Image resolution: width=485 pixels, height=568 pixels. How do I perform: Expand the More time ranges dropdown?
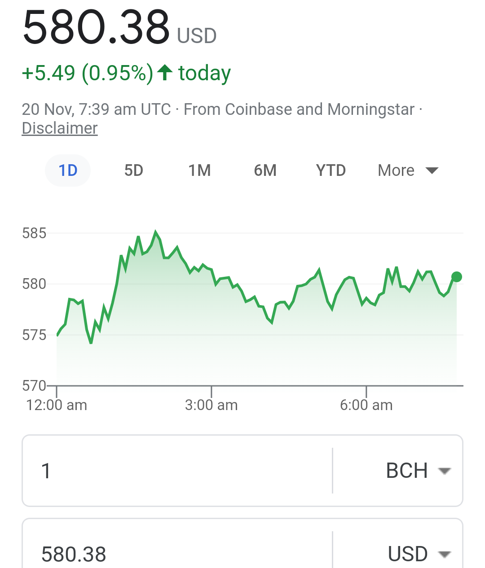click(x=408, y=170)
